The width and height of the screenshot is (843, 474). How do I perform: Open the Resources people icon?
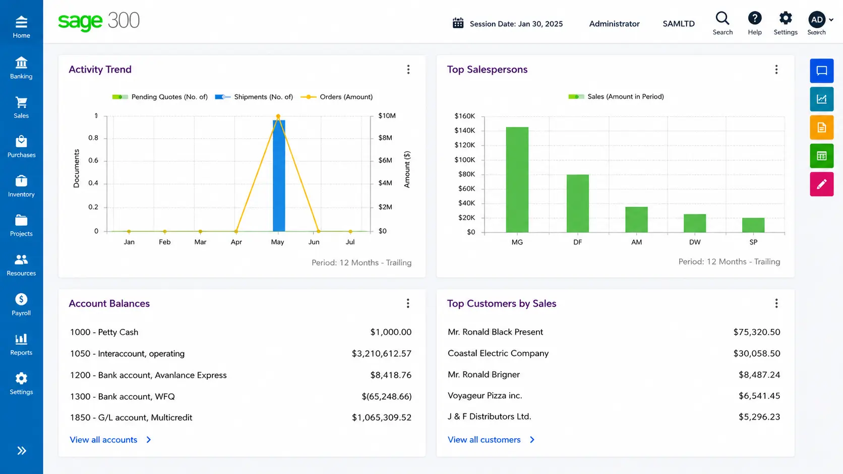click(21, 259)
